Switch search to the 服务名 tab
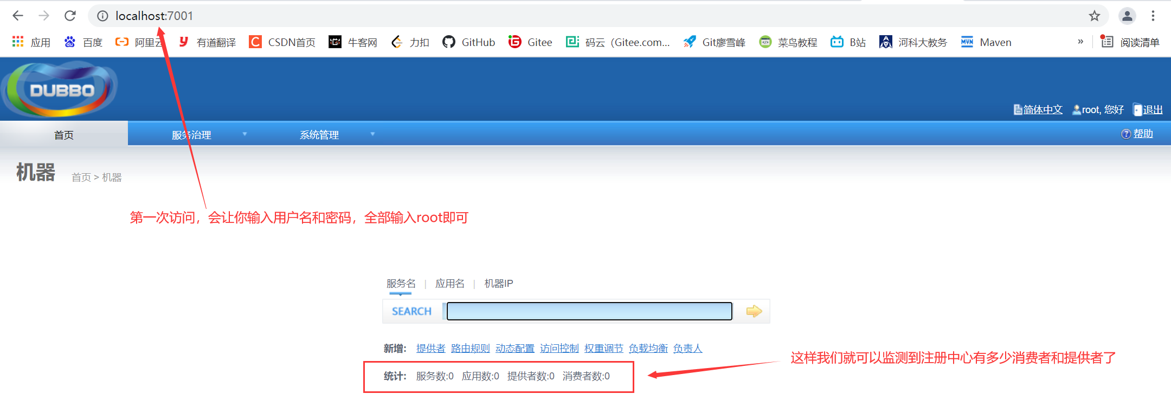Viewport: 1171px width, 420px height. coord(401,284)
